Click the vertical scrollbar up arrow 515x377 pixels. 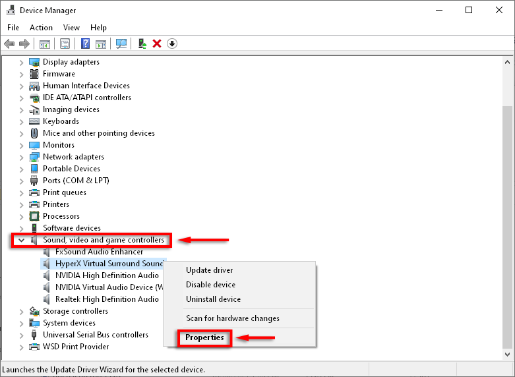(507, 62)
